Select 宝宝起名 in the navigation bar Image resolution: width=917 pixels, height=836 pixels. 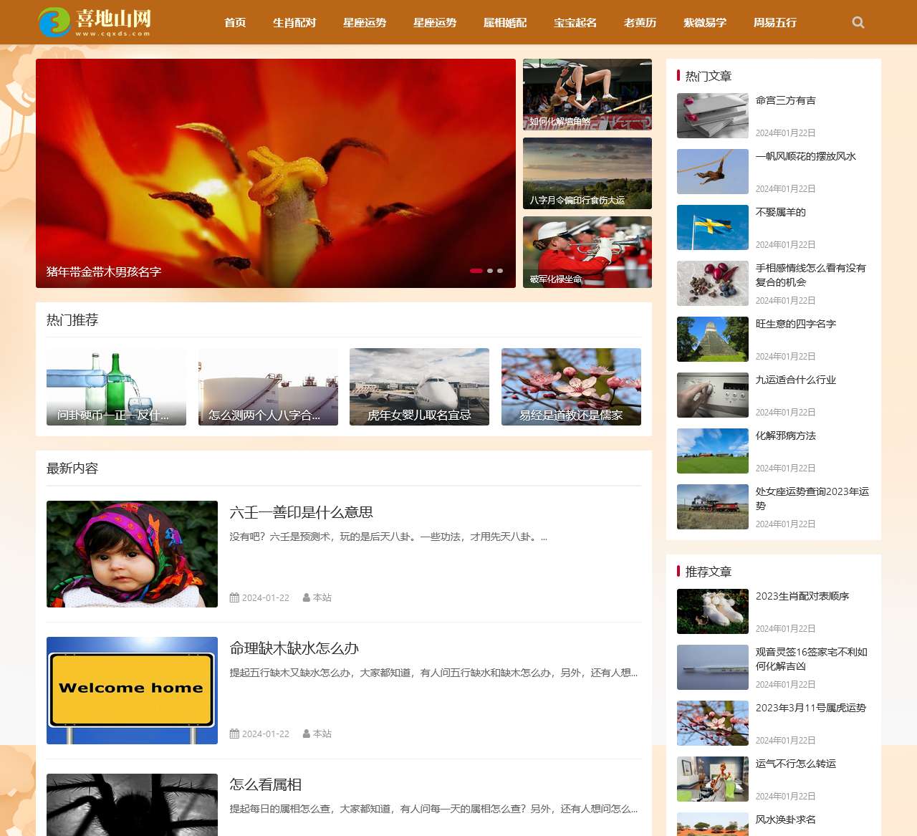coord(575,22)
